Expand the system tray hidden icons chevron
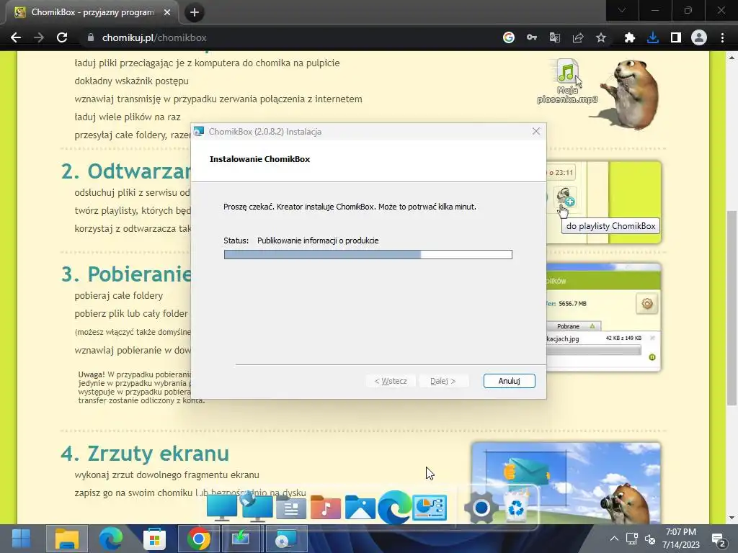Screen dimensions: 738x553 point(614,539)
